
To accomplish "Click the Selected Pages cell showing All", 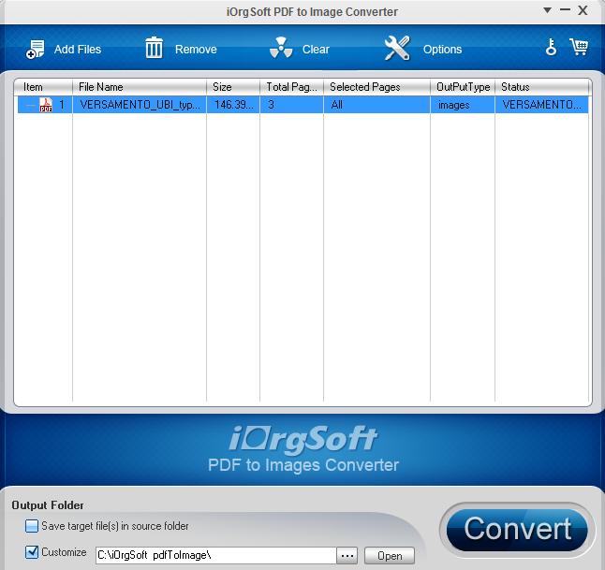I will point(377,105).
